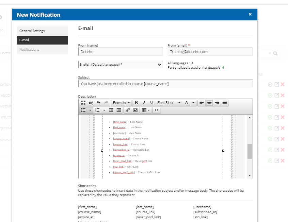Click the Course SAML Link bullet in the editor
288x222 pixels.
point(137,172)
